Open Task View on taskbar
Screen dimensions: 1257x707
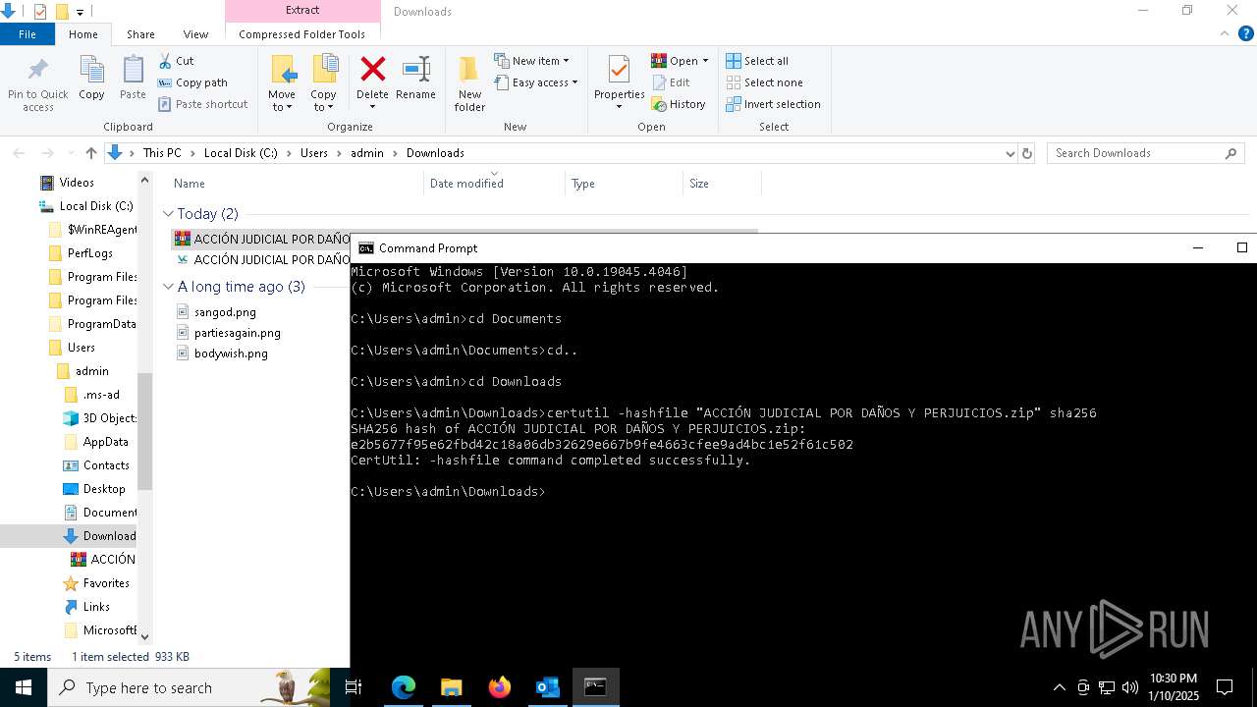click(x=355, y=687)
